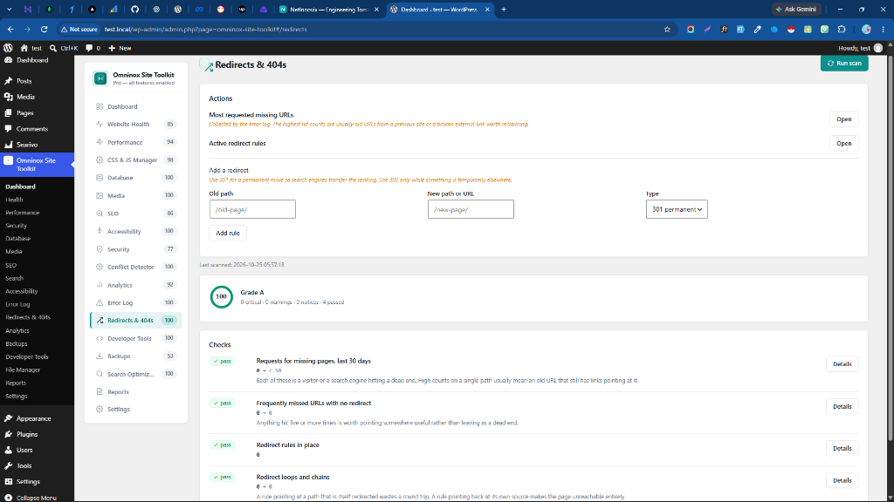Open Users admin menu

coord(37,451)
